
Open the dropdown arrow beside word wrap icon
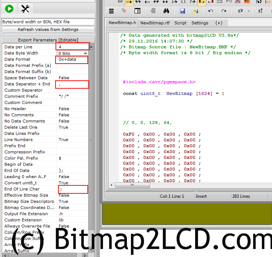(x=248, y=11)
